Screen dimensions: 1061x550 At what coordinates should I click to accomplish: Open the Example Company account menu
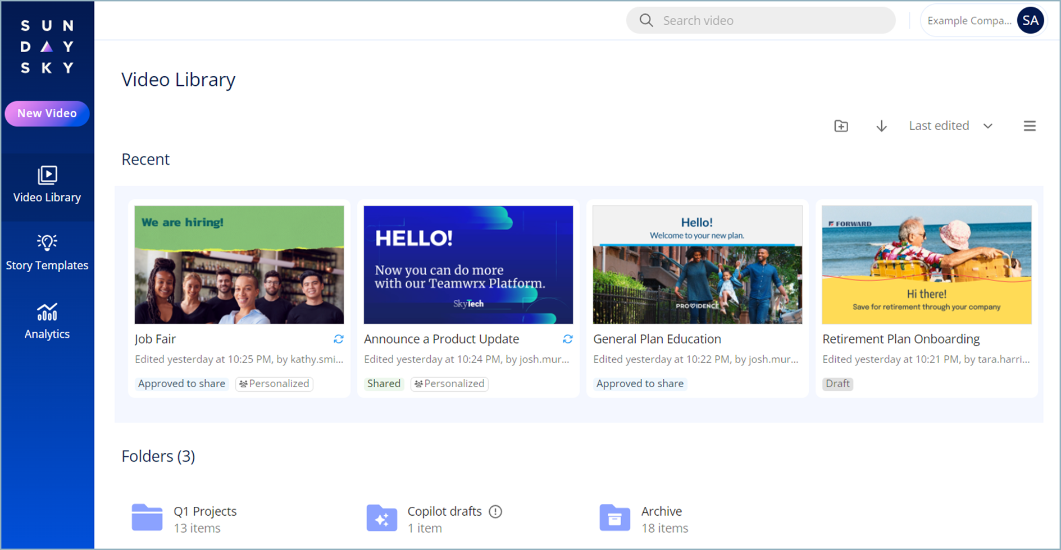983,21
